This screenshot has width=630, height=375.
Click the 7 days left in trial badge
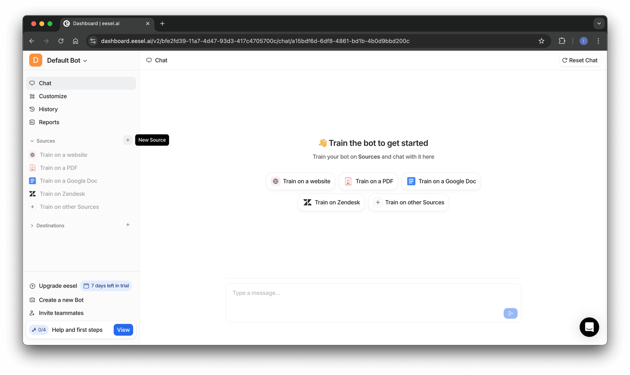(106, 286)
